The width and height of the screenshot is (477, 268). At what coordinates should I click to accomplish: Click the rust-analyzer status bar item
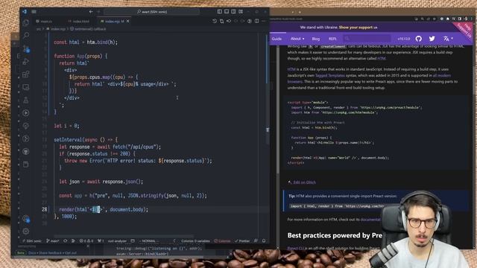[117, 241]
